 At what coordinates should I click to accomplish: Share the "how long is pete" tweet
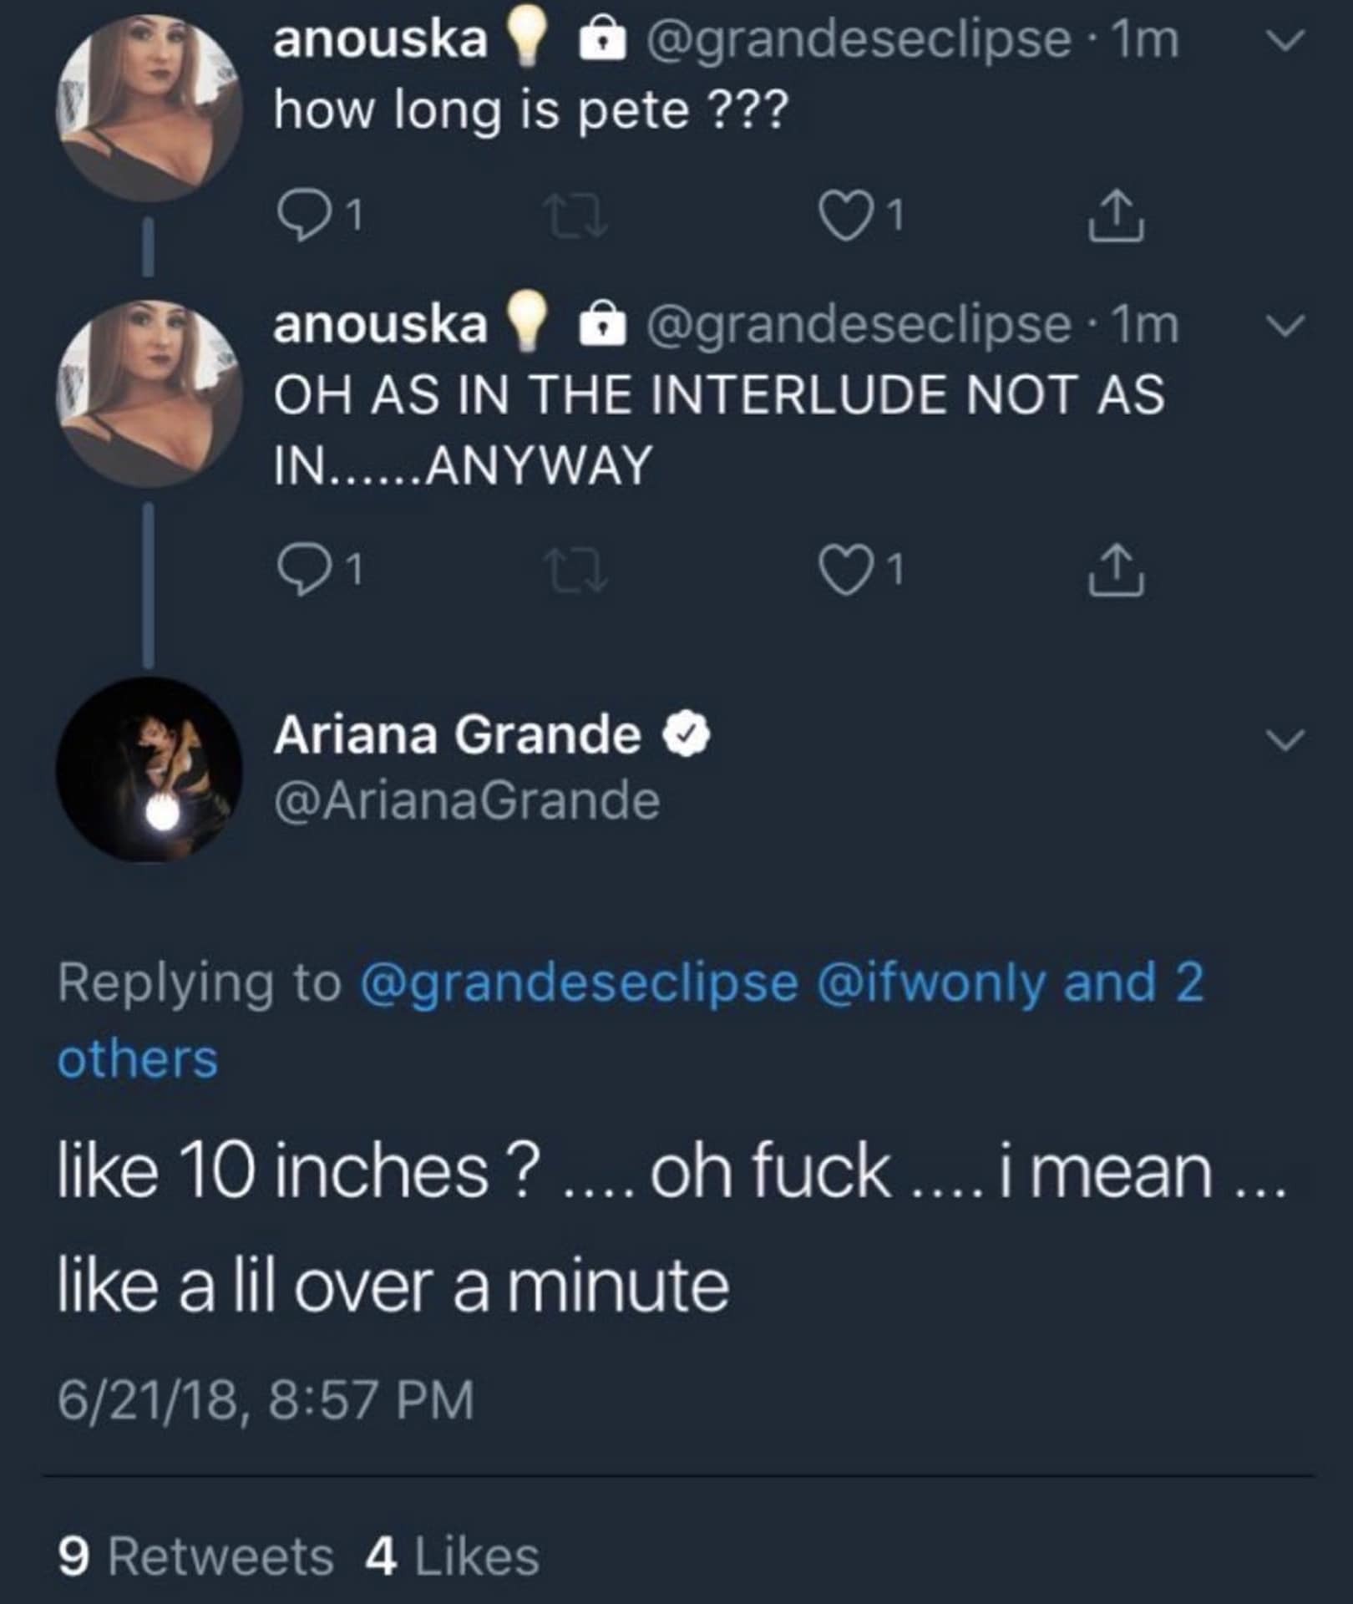pyautogui.click(x=1116, y=217)
